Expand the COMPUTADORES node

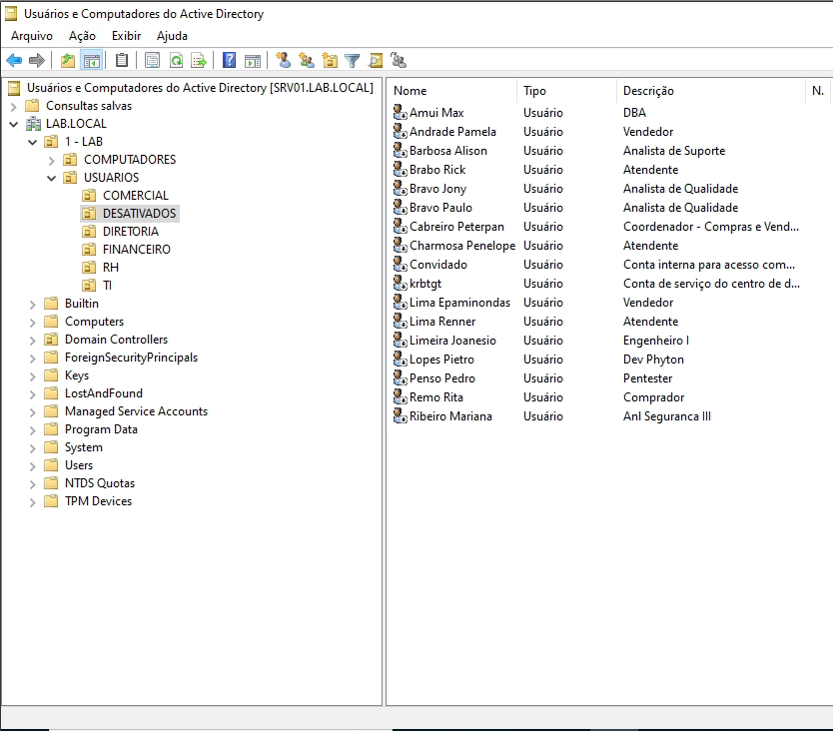52,161
